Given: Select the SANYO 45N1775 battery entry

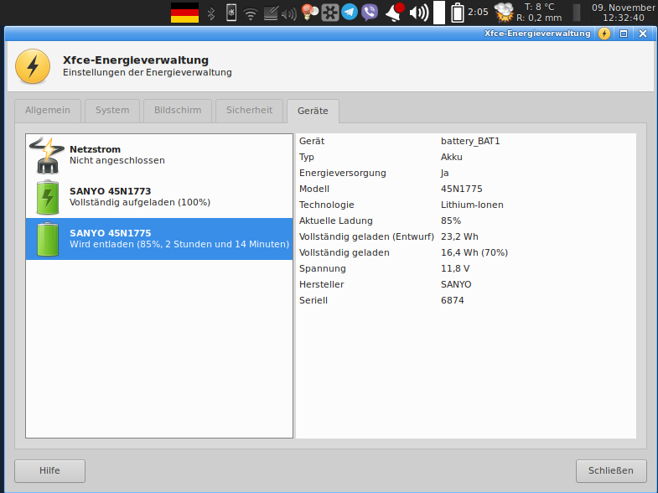Looking at the screenshot, I should 159,238.
